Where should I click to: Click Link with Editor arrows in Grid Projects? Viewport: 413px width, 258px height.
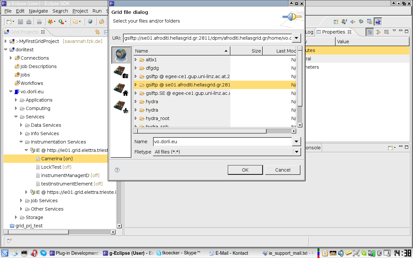pyautogui.click(x=97, y=32)
